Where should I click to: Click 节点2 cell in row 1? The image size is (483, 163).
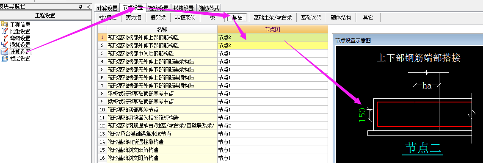coord(273,37)
